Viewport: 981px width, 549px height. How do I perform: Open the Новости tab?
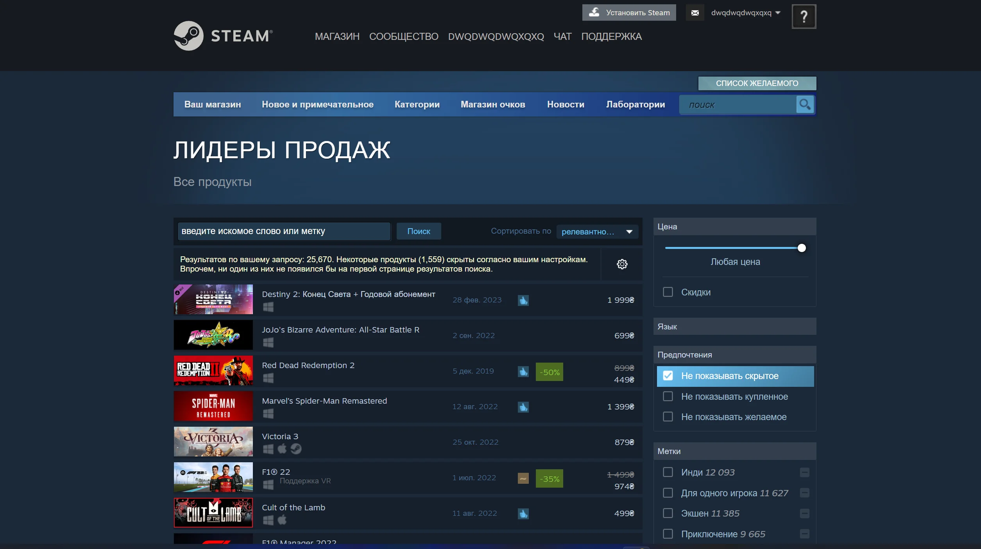(x=566, y=104)
